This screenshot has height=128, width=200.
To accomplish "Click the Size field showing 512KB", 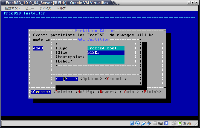I will click(106, 53).
